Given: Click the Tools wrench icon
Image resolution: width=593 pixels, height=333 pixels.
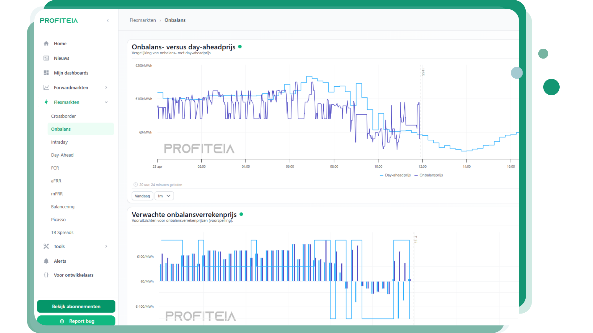Looking at the screenshot, I should click(x=46, y=246).
